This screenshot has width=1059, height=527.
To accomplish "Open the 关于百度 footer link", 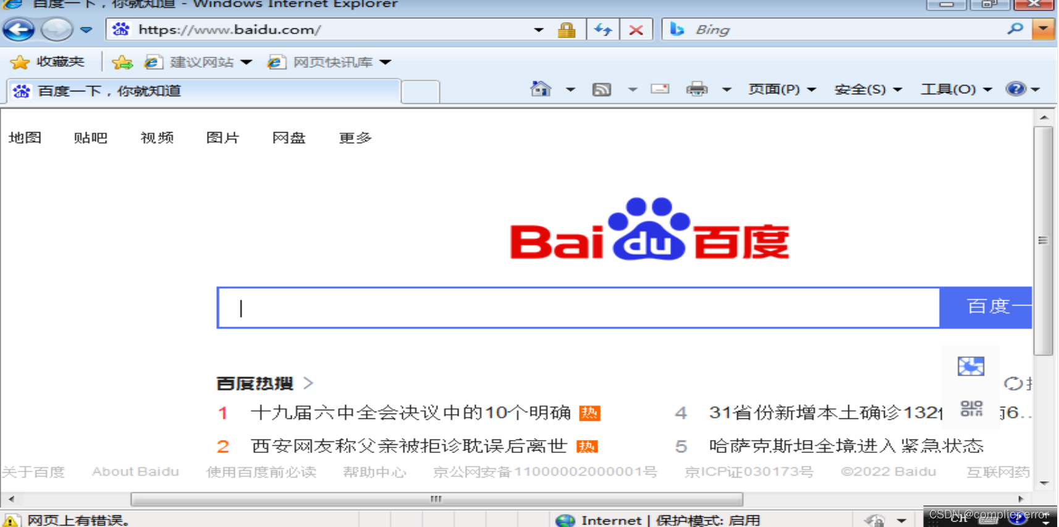I will (33, 472).
